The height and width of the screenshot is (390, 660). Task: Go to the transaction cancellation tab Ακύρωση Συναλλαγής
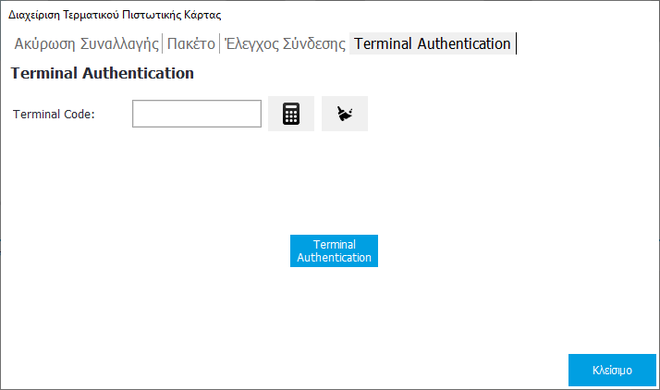(x=88, y=43)
